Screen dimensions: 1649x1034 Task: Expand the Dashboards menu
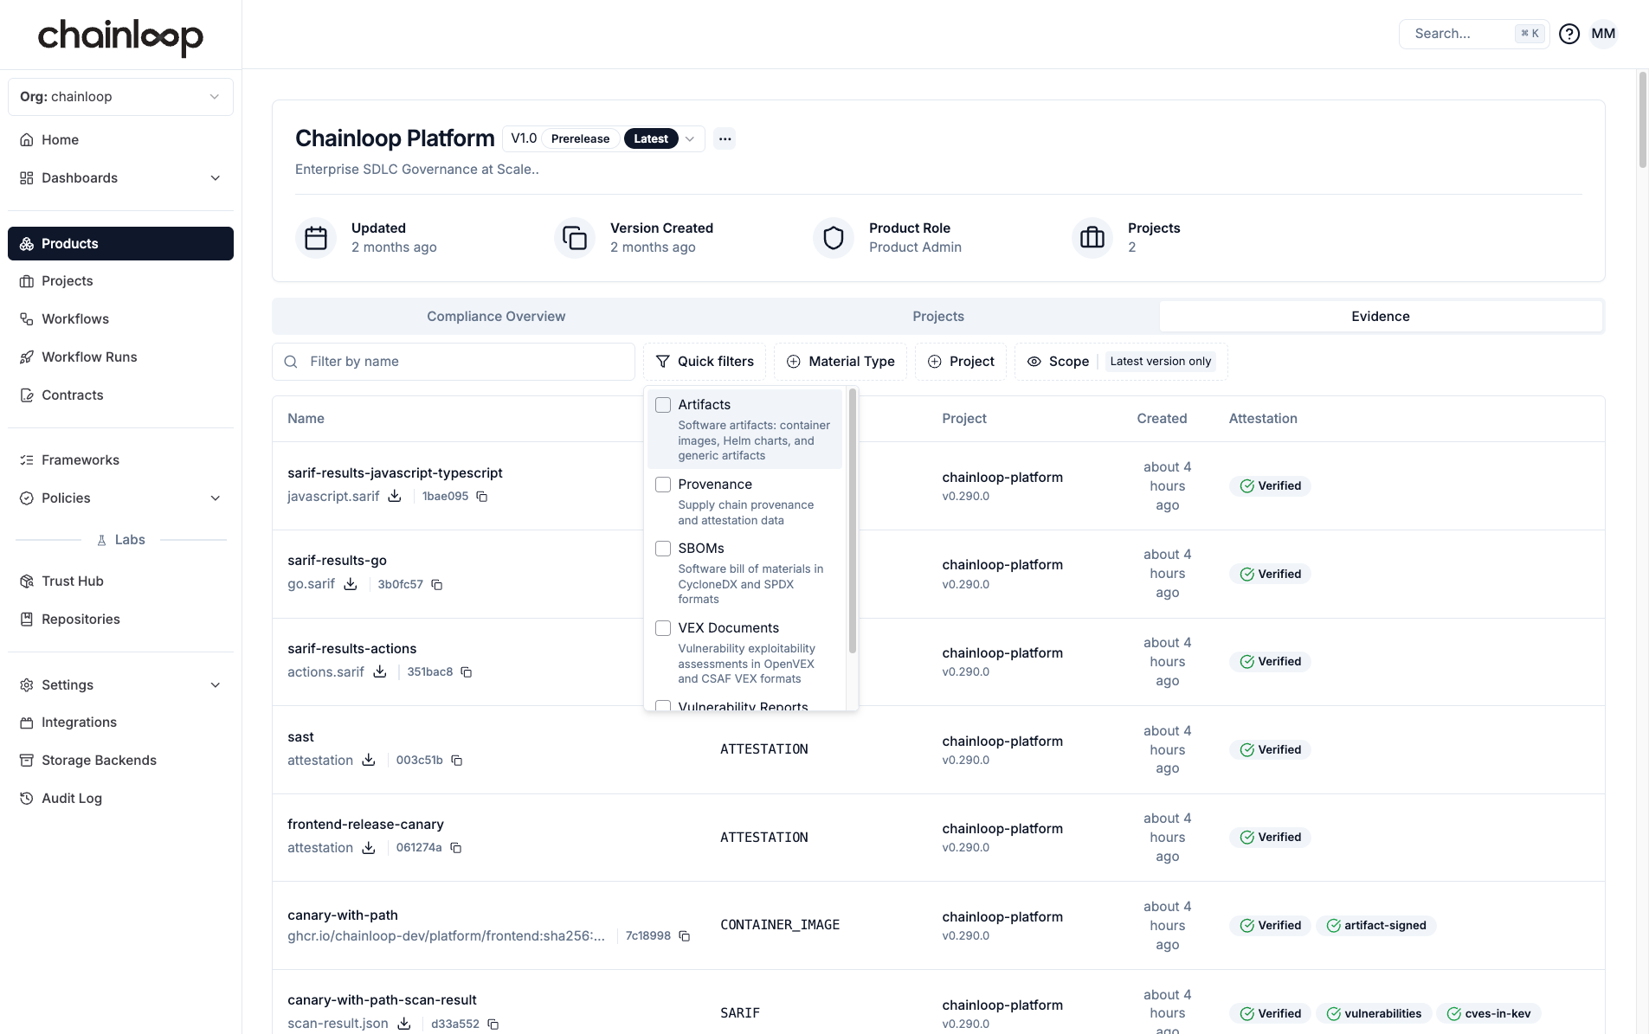click(x=120, y=177)
